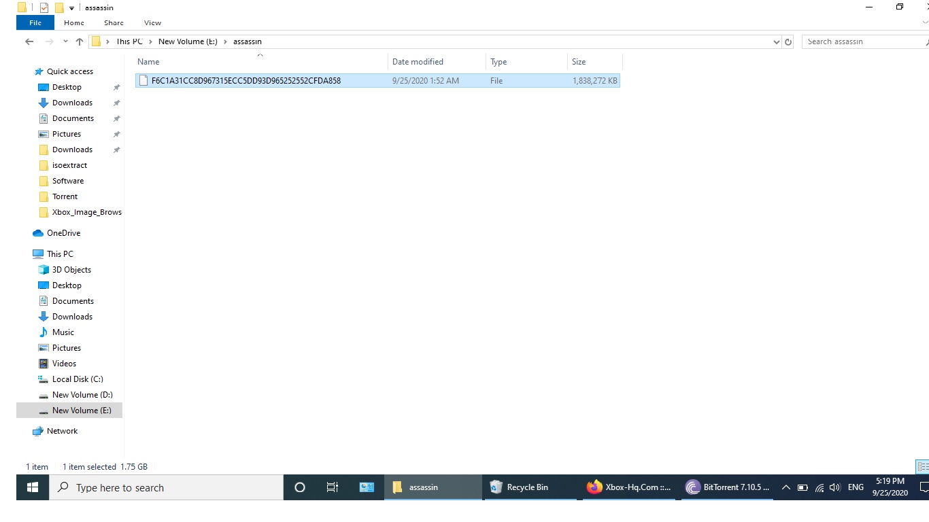This screenshot has height=522, width=929.
Task: Sort by the Date modified column header
Action: [437, 61]
